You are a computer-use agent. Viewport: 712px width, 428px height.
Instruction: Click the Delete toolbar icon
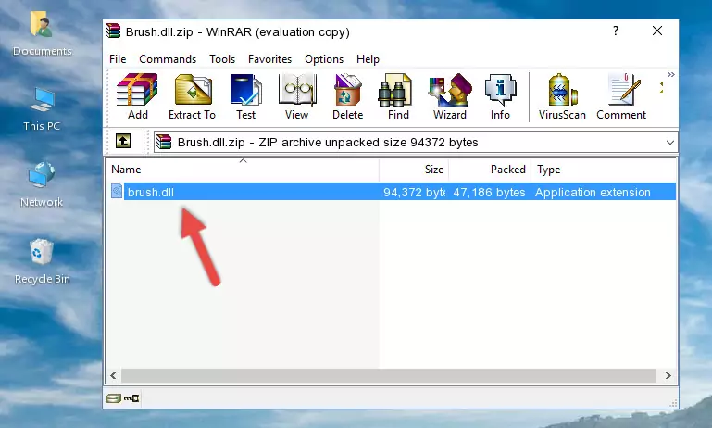347,96
